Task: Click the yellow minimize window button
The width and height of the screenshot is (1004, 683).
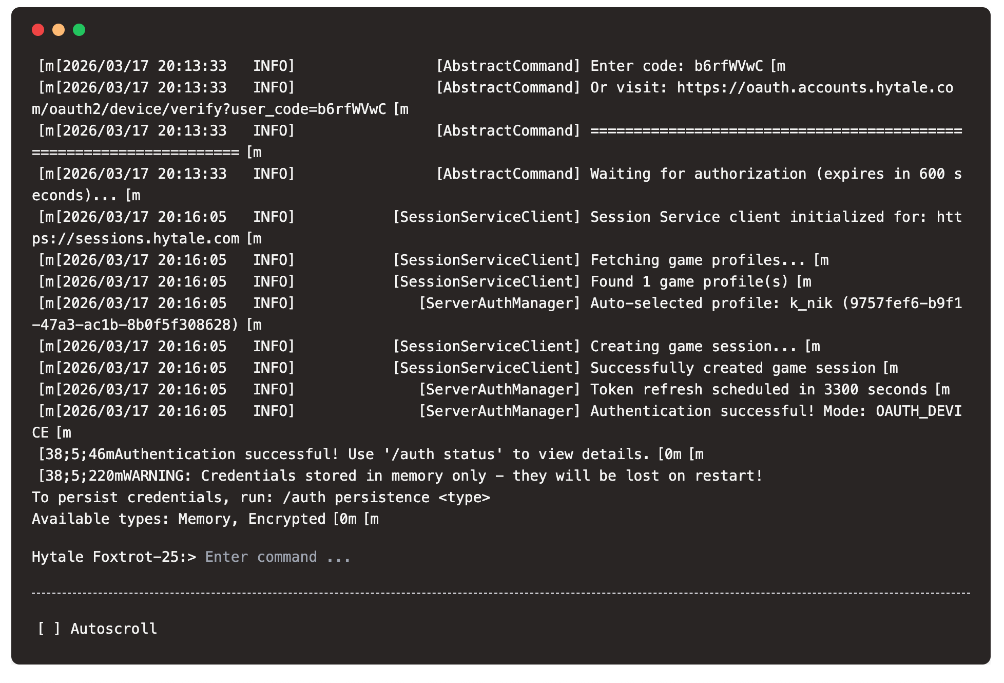Action: (59, 30)
